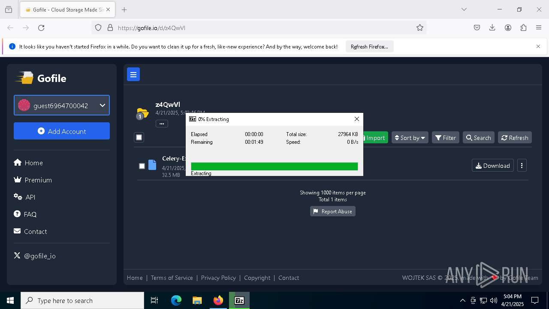Open FAQ in sidebar
Image resolution: width=549 pixels, height=309 pixels.
(25, 214)
